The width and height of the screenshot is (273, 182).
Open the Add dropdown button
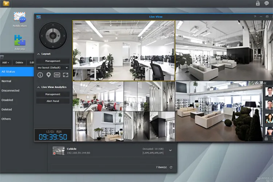pyautogui.click(x=6, y=63)
